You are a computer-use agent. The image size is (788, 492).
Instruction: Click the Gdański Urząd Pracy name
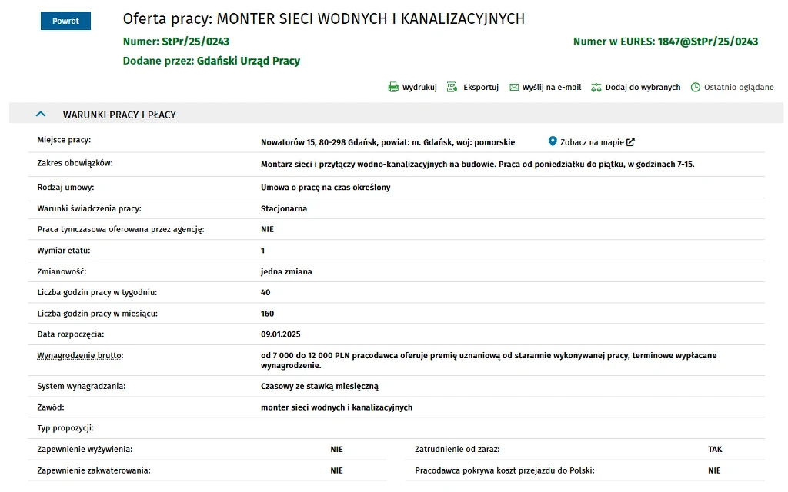pyautogui.click(x=249, y=61)
